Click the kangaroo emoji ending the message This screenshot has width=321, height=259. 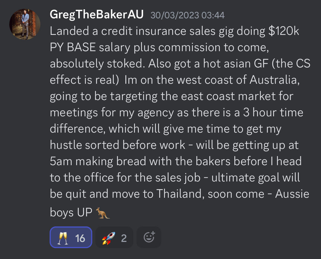click(103, 213)
